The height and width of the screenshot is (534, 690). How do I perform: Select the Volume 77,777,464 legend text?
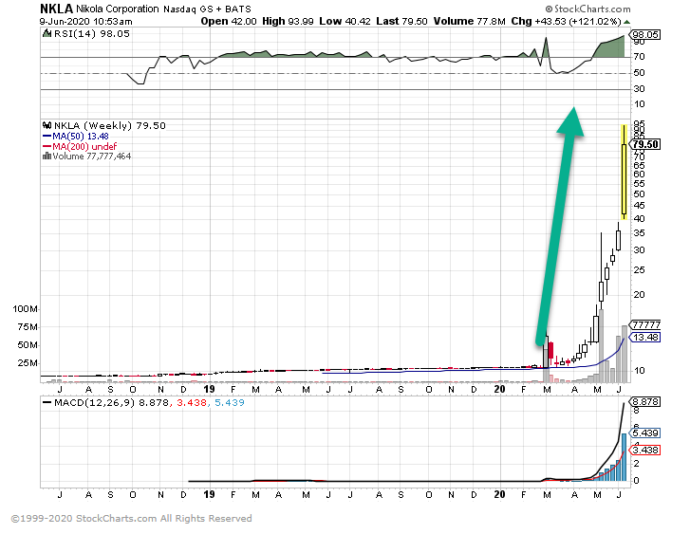tap(91, 157)
